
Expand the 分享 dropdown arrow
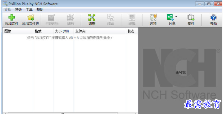pyautogui.click(x=176, y=17)
